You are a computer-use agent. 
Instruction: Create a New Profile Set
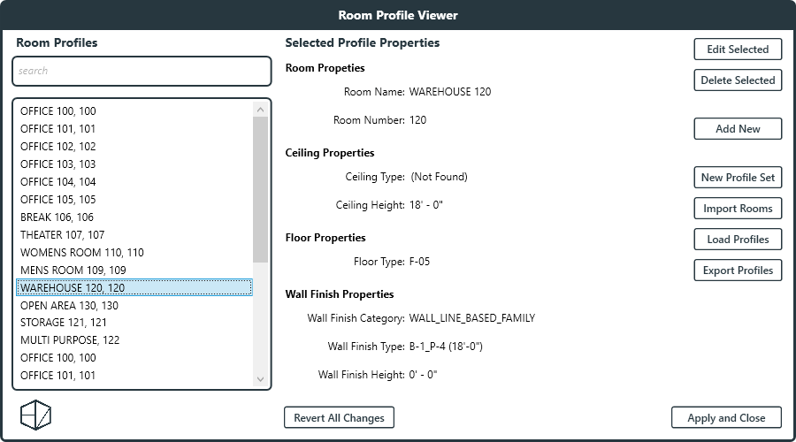pos(738,178)
